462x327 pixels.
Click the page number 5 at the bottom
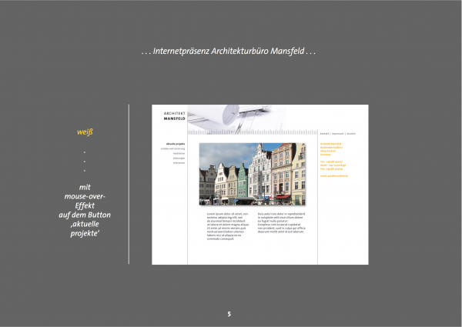click(x=229, y=315)
